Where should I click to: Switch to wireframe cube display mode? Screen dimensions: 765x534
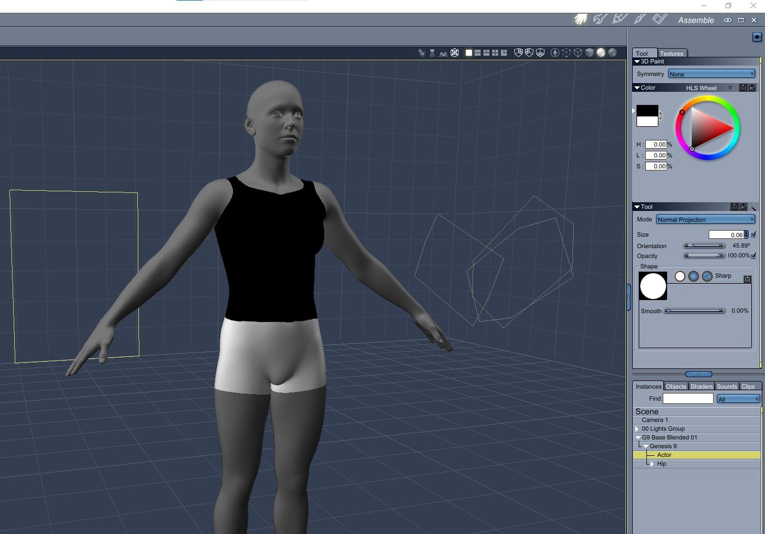pos(578,52)
